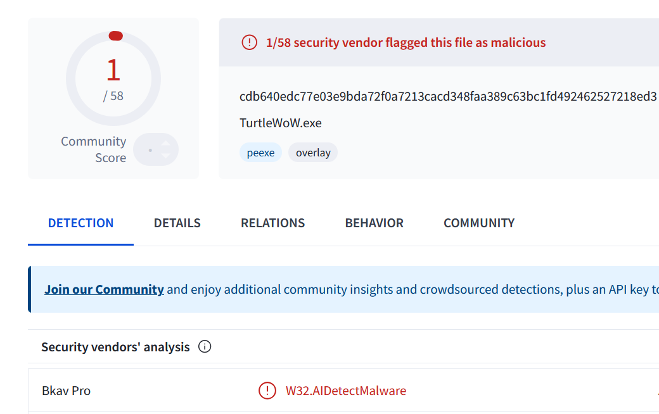Click the red alert icon in the malicious banner

click(x=249, y=42)
